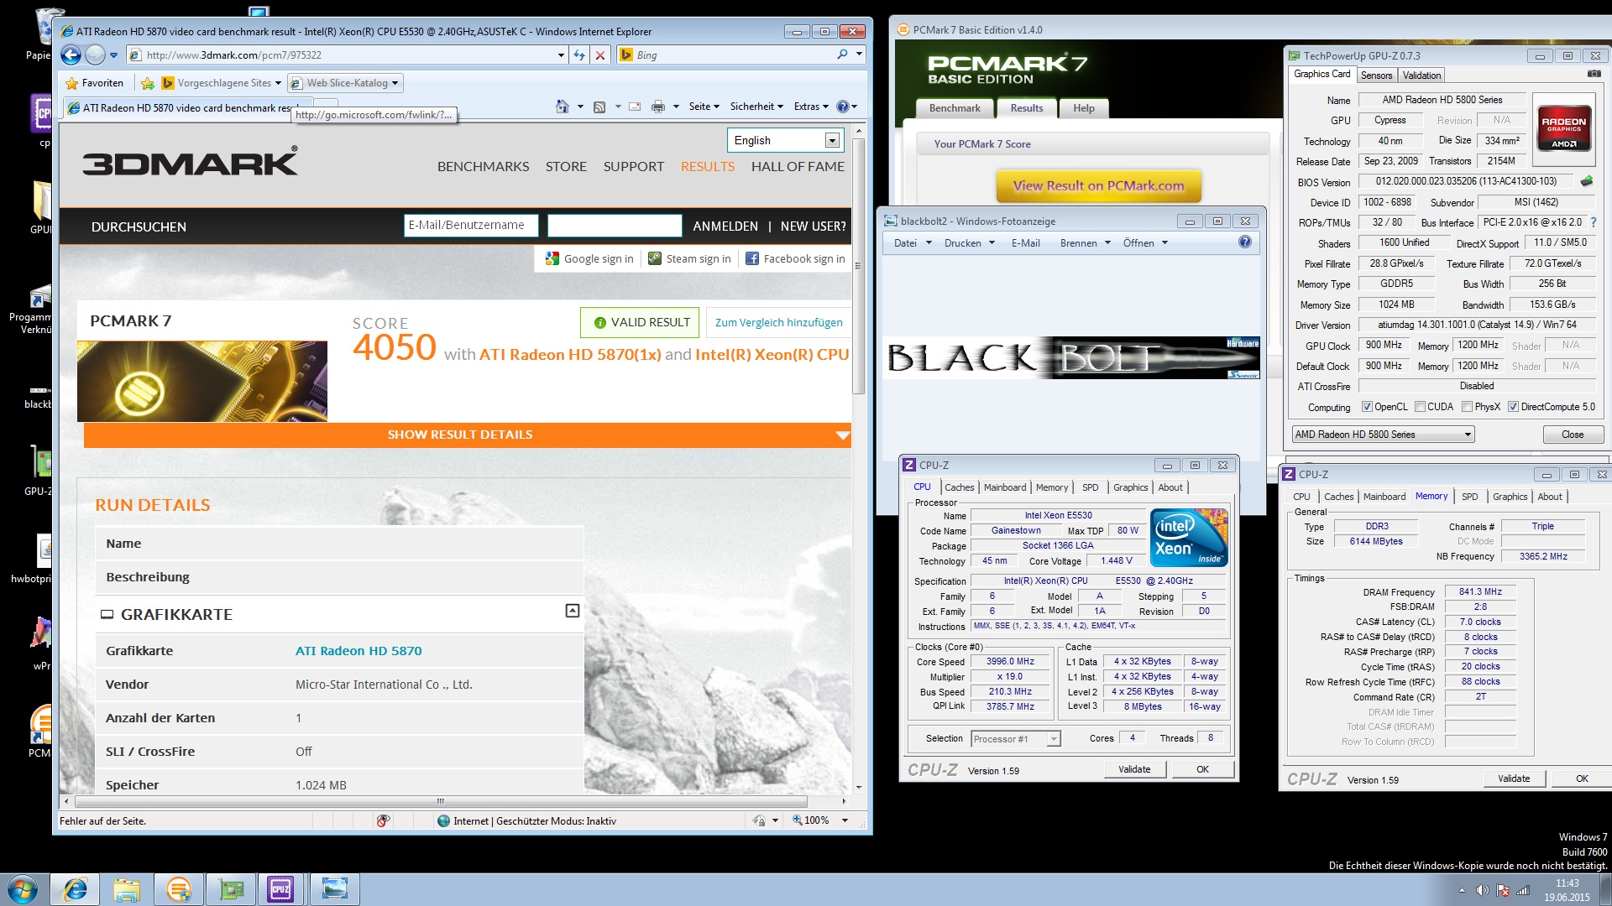Click the refresh icon beside the address bar

pos(579,55)
